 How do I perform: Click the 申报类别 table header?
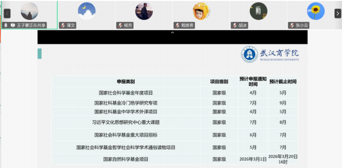tap(126, 82)
